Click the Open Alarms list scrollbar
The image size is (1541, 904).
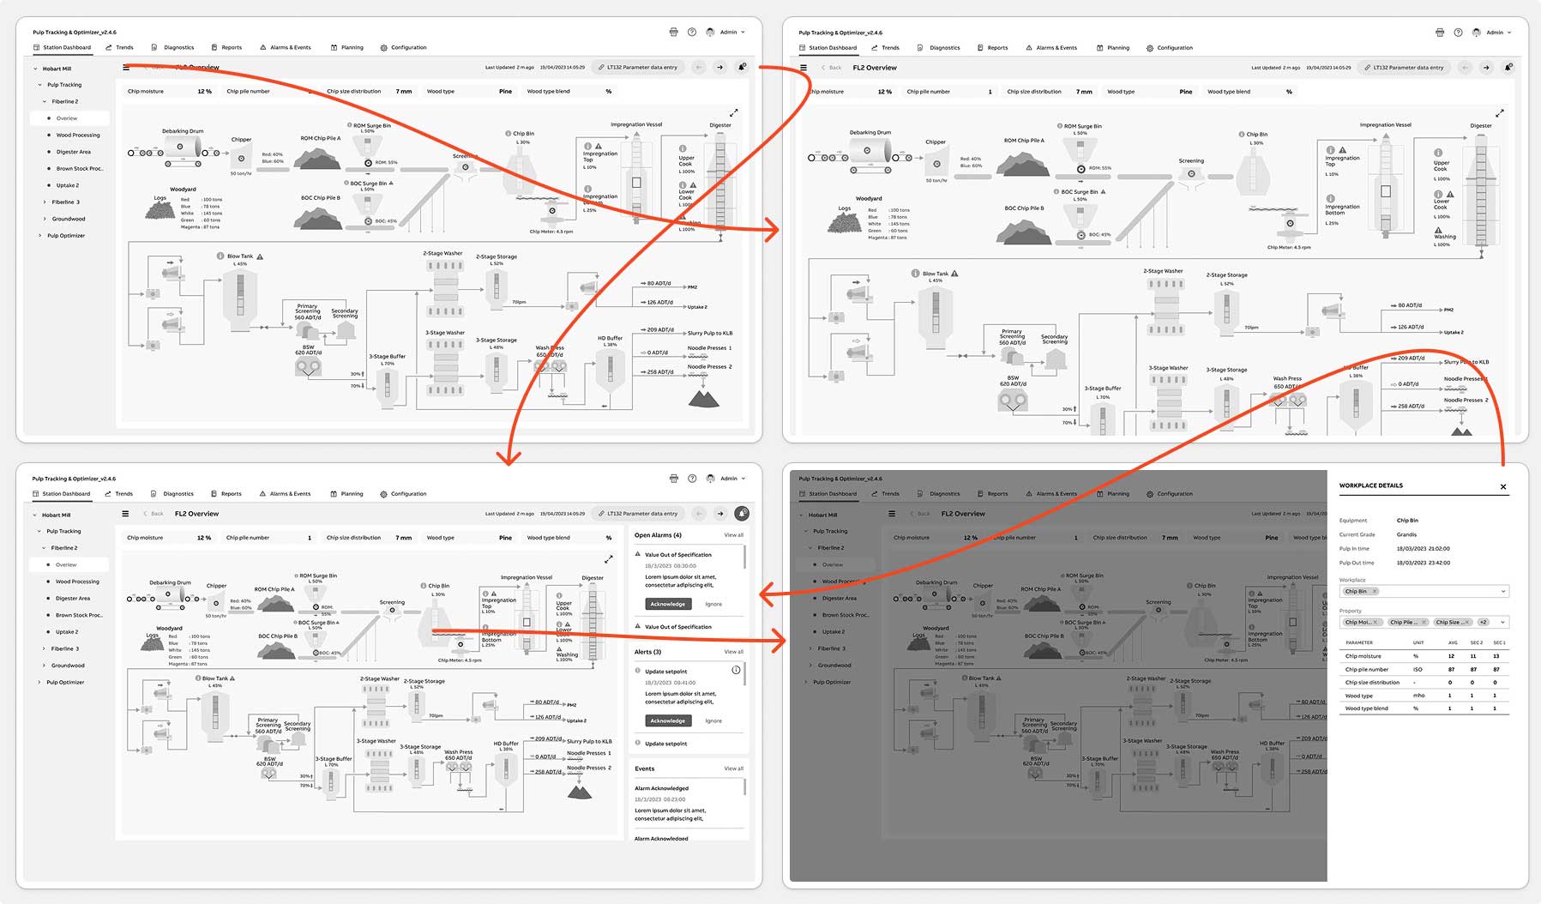click(744, 557)
